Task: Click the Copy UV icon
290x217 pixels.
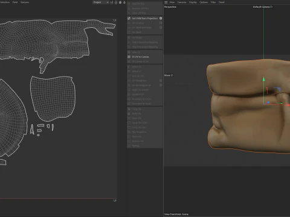Action: [x=129, y=109]
